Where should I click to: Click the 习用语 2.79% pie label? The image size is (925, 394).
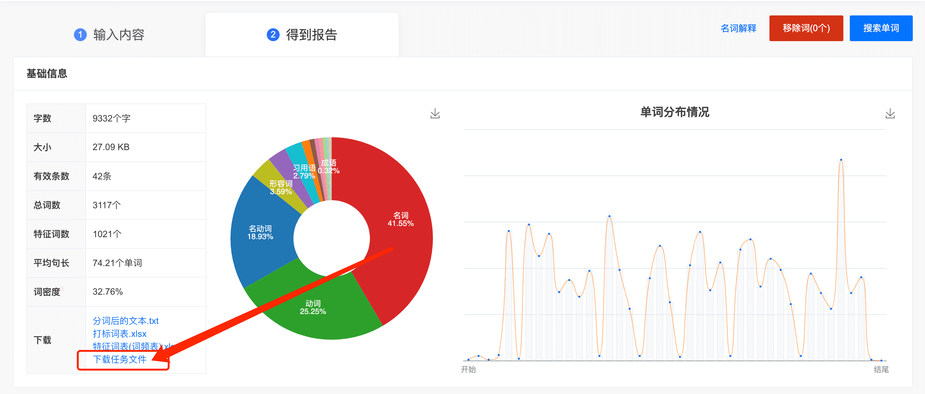coord(304,172)
